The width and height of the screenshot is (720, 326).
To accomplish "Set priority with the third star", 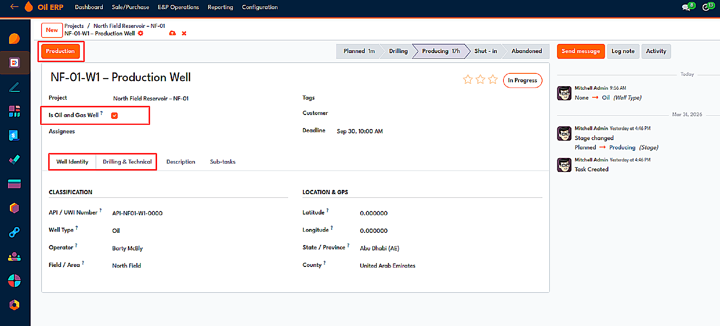I will click(x=493, y=79).
